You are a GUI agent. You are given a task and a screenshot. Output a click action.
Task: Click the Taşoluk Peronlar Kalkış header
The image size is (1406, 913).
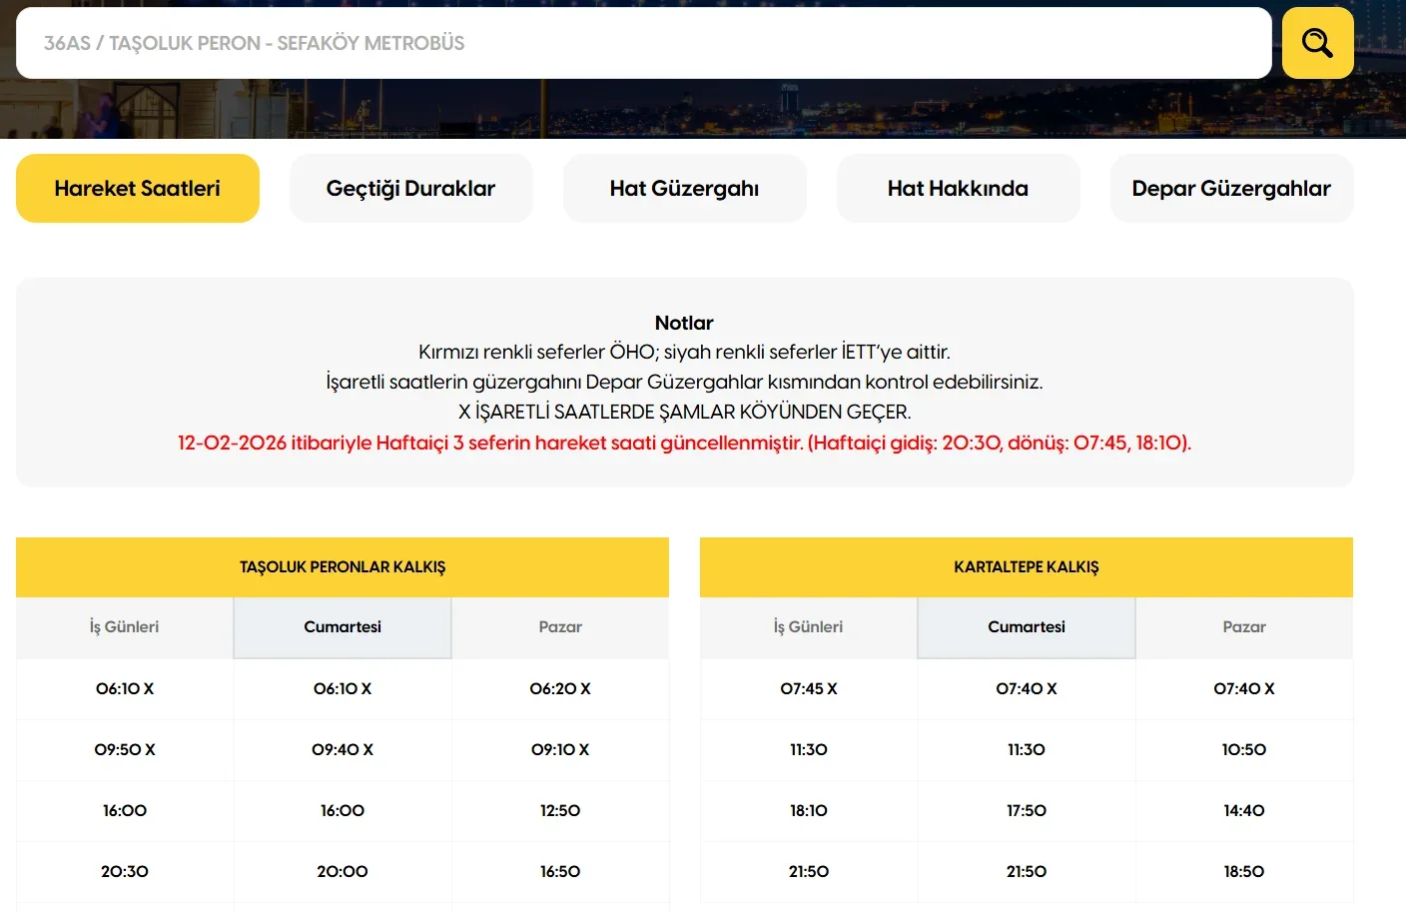coord(342,566)
